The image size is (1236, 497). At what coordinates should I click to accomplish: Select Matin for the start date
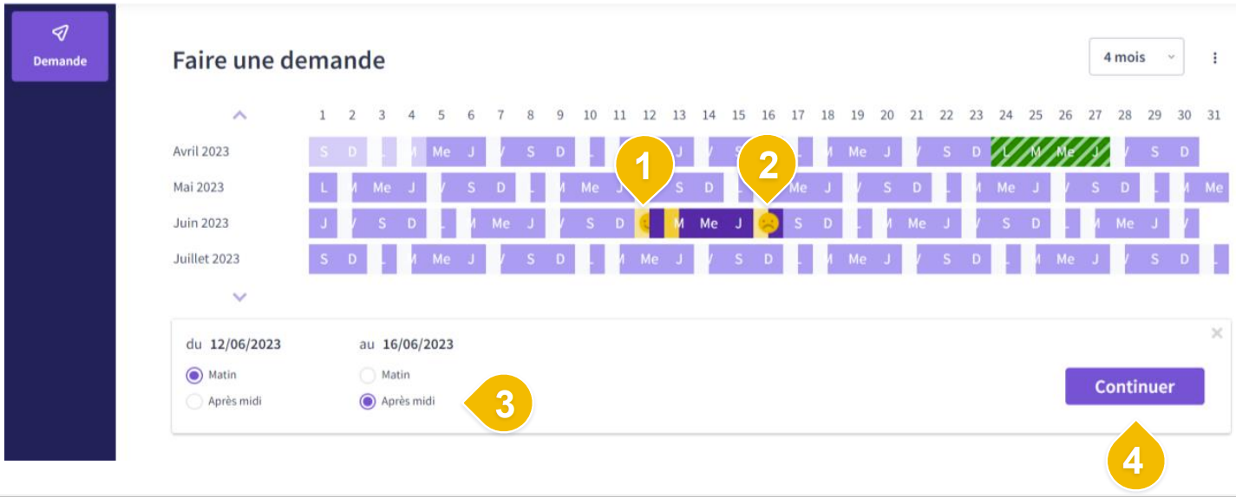coord(196,376)
